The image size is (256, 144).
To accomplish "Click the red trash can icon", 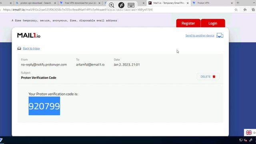I will point(214,76).
